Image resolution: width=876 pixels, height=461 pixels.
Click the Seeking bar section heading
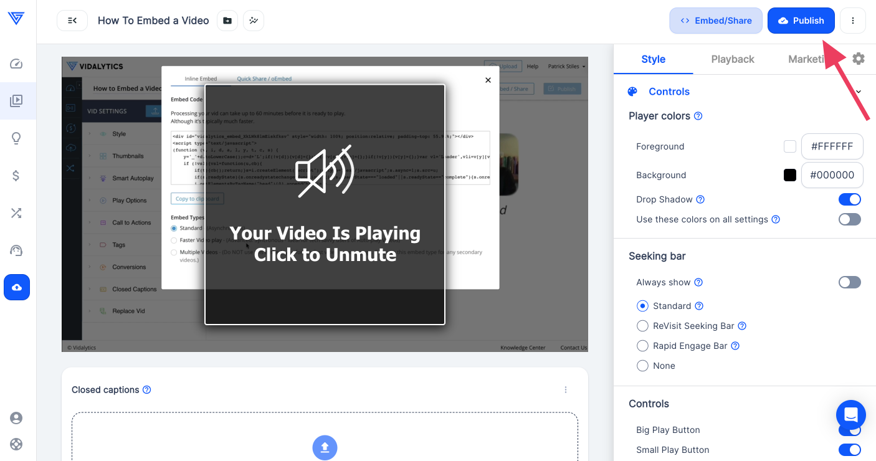tap(657, 256)
